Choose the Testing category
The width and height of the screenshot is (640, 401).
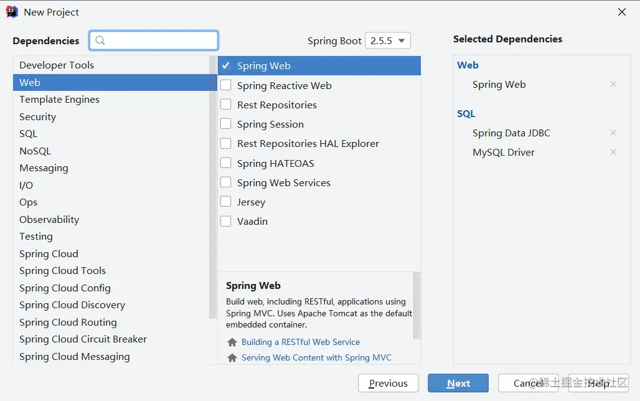(111, 237)
